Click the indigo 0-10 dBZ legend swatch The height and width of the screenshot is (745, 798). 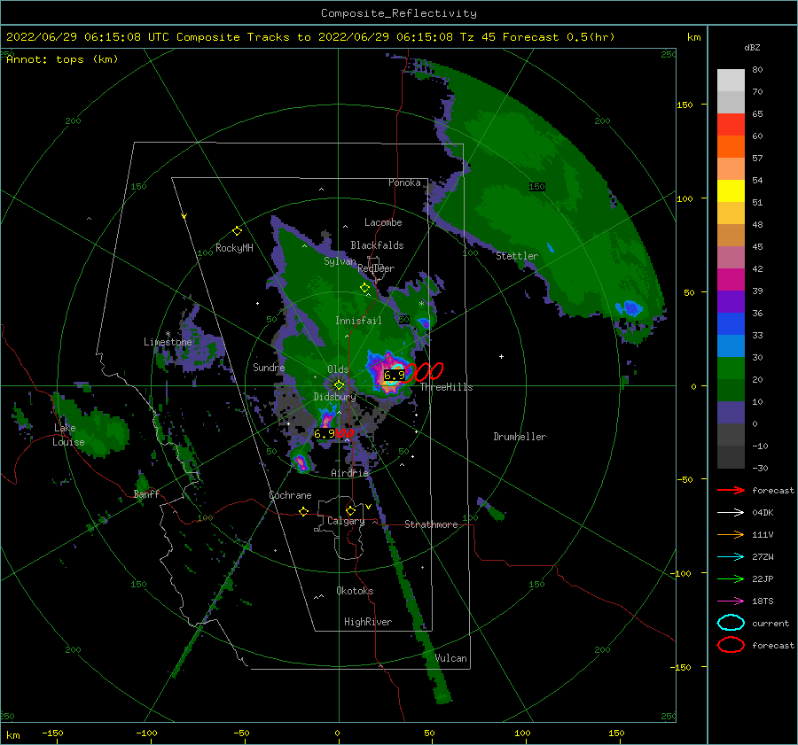tap(731, 413)
